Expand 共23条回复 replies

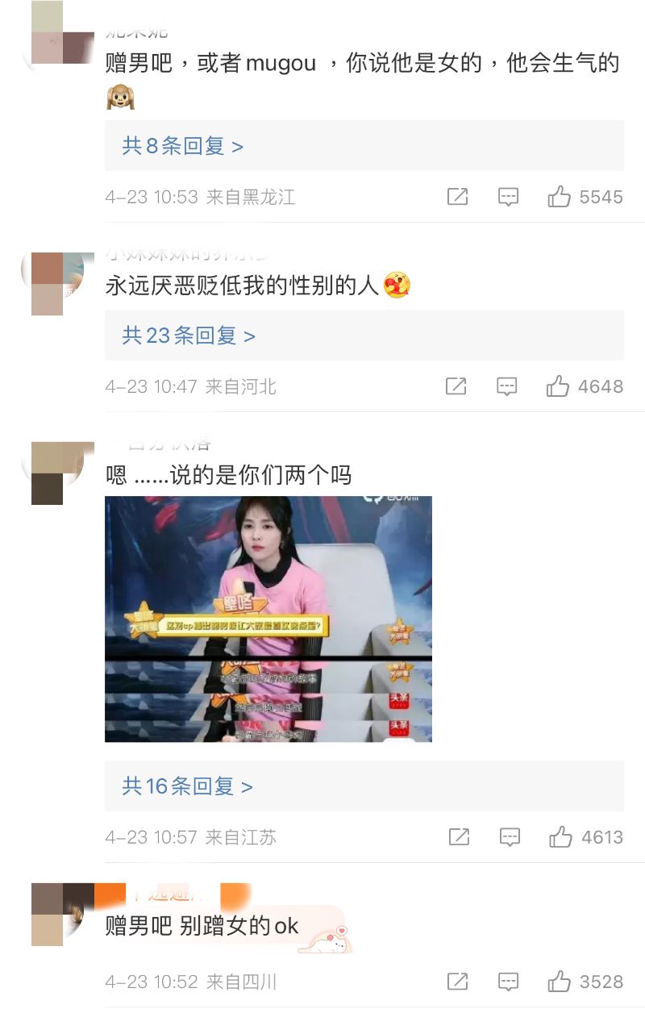click(x=364, y=336)
